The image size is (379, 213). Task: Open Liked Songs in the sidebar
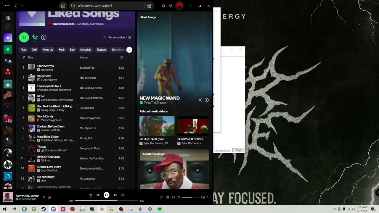(8, 38)
